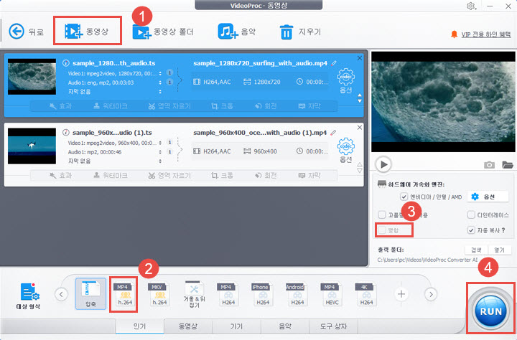Select 4K H264 format profile
This screenshot has height=340, width=517.
pos(366,294)
